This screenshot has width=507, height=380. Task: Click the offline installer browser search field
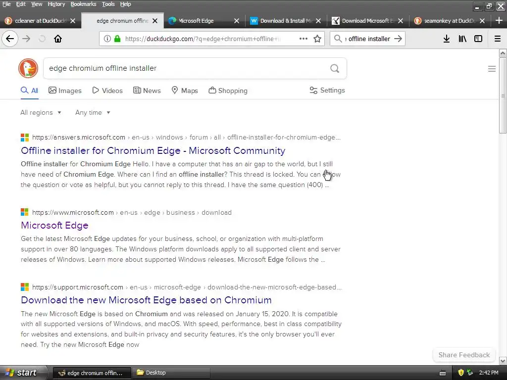tap(367, 39)
